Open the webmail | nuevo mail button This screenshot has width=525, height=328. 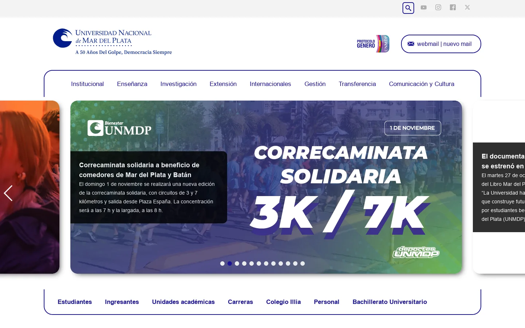pos(441,44)
